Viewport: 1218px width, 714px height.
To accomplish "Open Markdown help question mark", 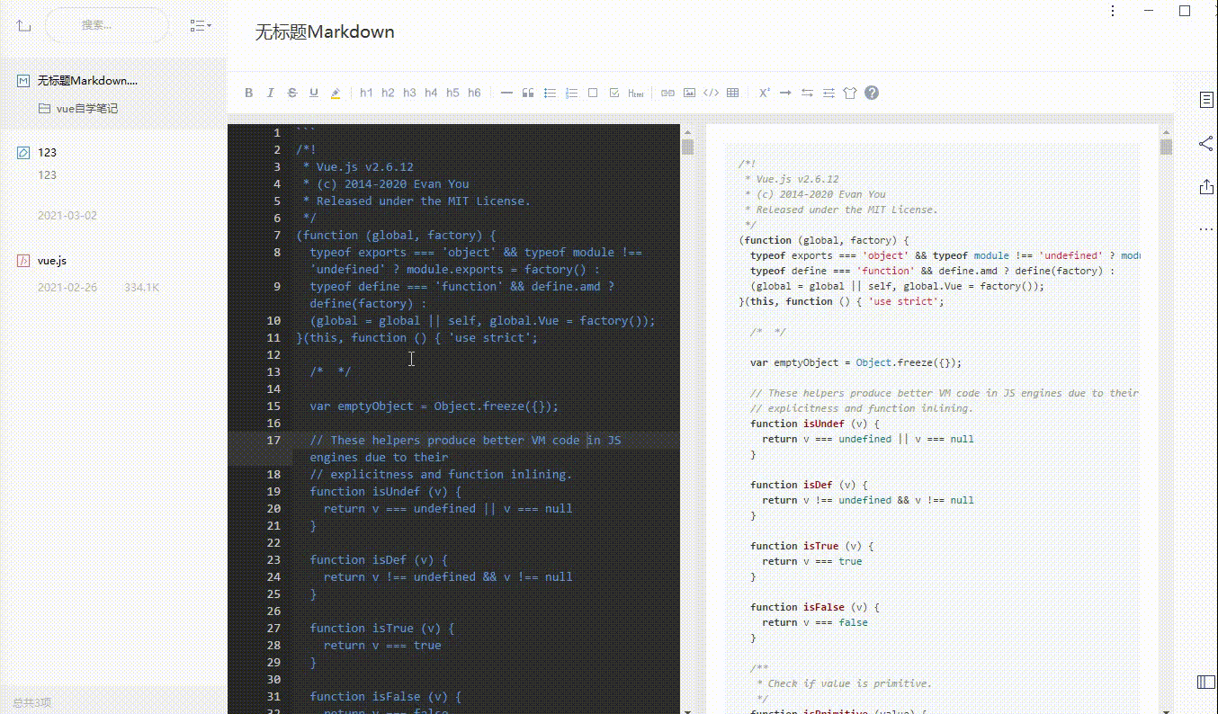I will (872, 93).
